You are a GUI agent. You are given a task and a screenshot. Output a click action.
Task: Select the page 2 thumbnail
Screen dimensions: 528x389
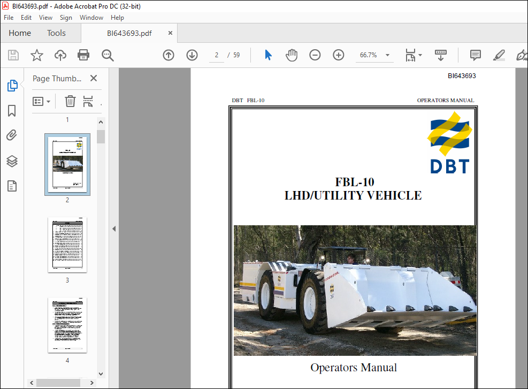pyautogui.click(x=67, y=164)
